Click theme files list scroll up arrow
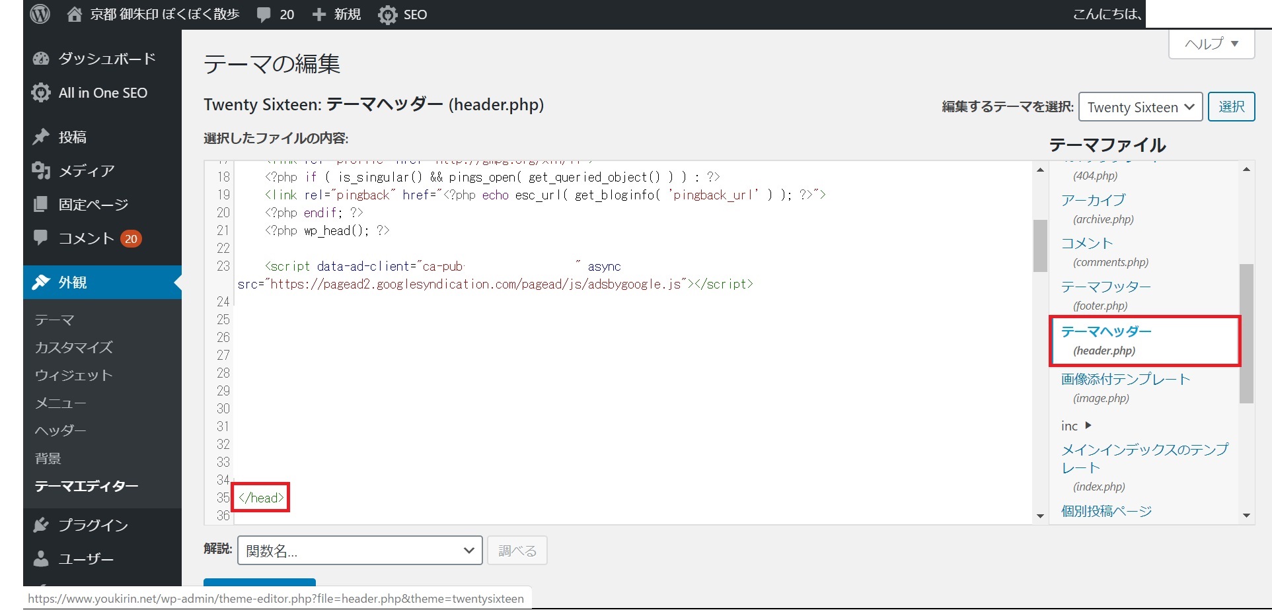1272x610 pixels. (x=1246, y=170)
